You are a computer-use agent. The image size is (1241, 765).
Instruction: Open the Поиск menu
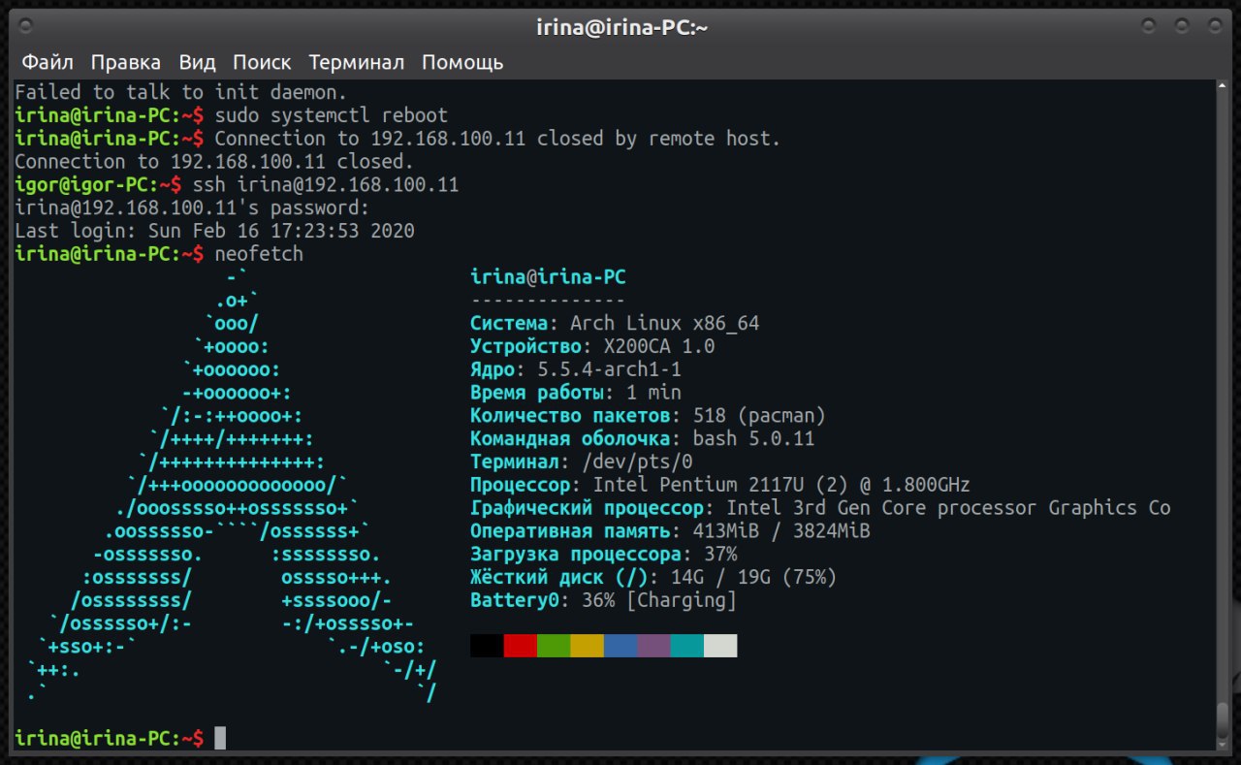point(262,63)
